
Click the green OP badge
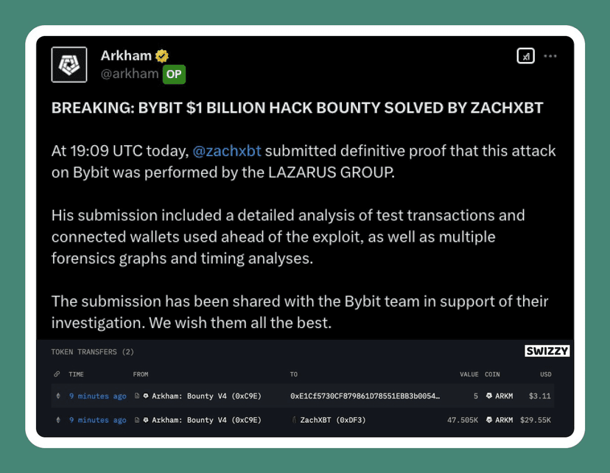pos(173,74)
